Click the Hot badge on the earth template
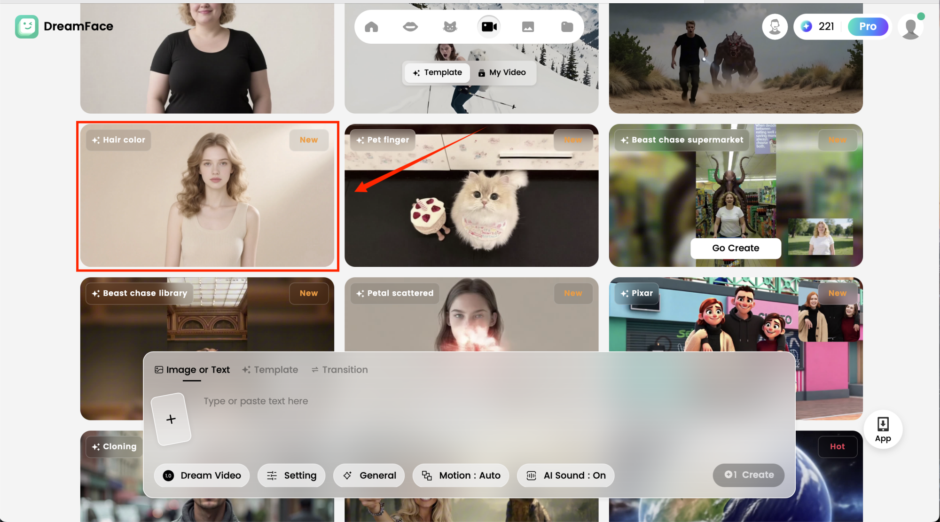 click(837, 447)
